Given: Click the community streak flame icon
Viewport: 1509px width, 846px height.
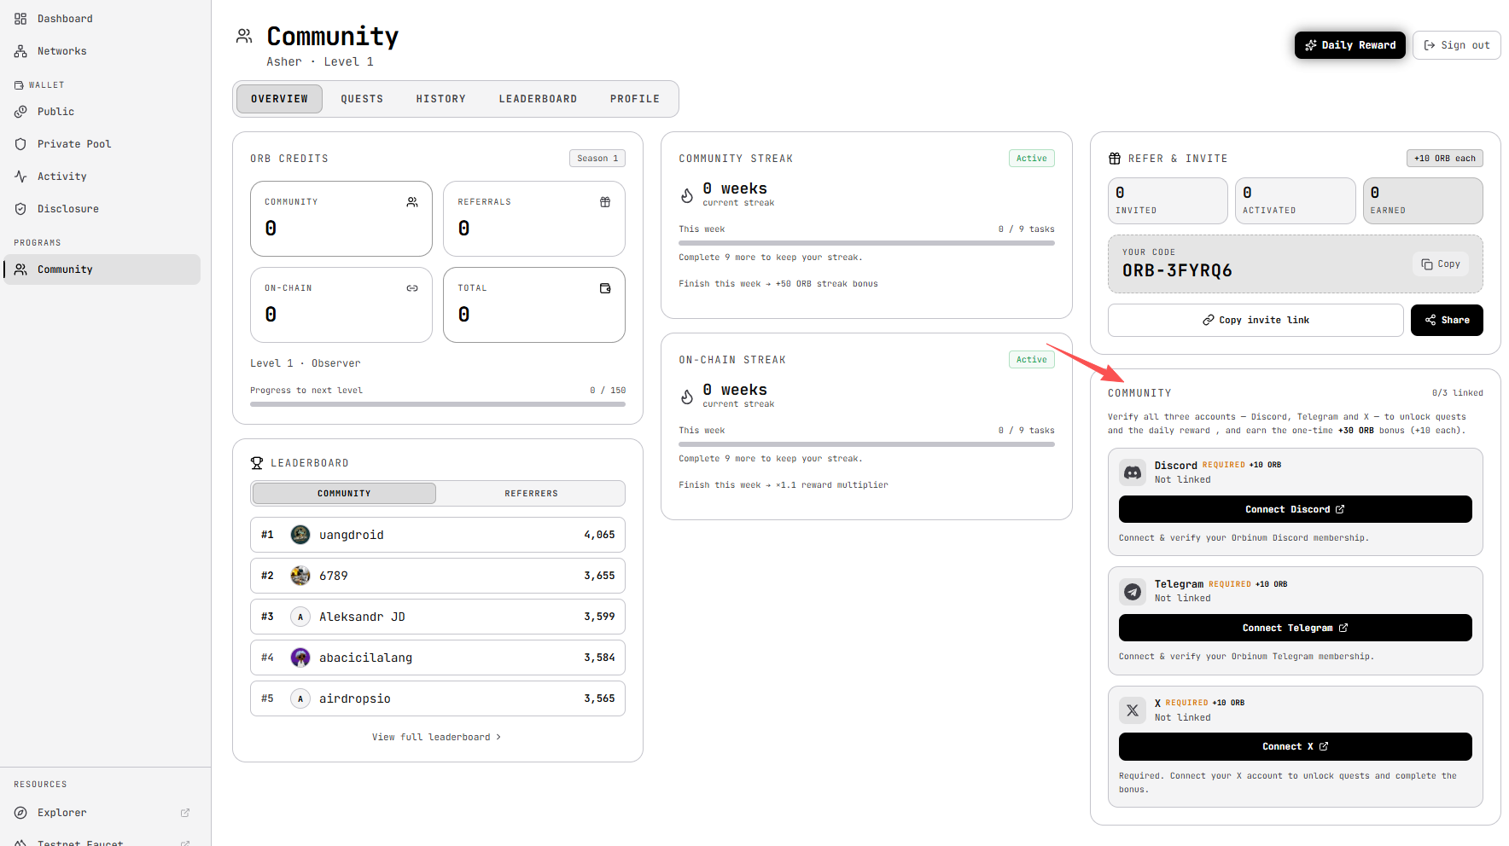Looking at the screenshot, I should tap(687, 195).
